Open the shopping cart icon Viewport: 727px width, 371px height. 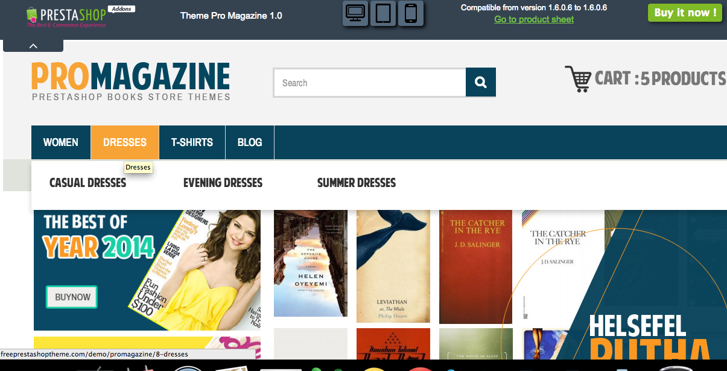pos(578,78)
